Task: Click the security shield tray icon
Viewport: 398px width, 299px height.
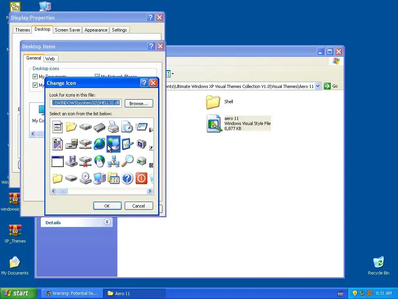Action: tap(355, 294)
